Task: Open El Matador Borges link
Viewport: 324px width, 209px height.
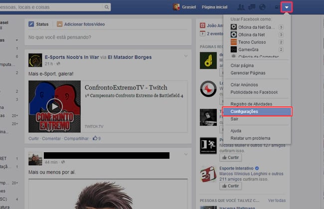Action: tap(130, 57)
